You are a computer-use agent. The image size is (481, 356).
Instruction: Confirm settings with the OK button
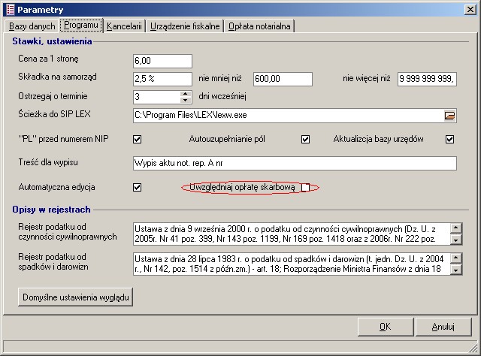[386, 326]
